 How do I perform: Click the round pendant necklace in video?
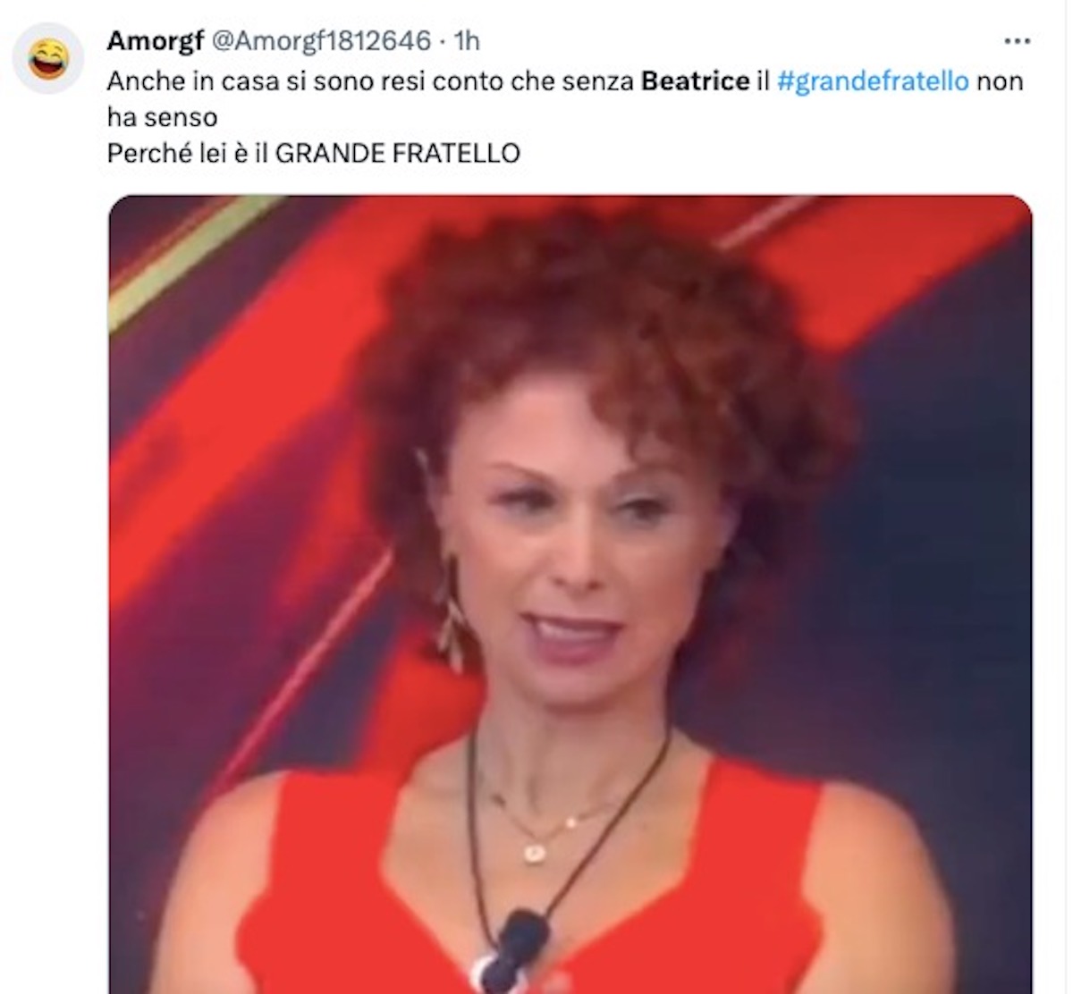(x=536, y=851)
